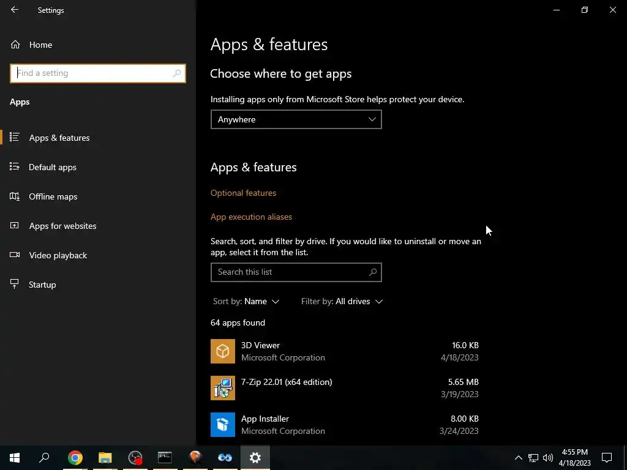Expand the Anywhere app source dropdown
Image resolution: width=627 pixels, height=470 pixels.
coord(296,119)
